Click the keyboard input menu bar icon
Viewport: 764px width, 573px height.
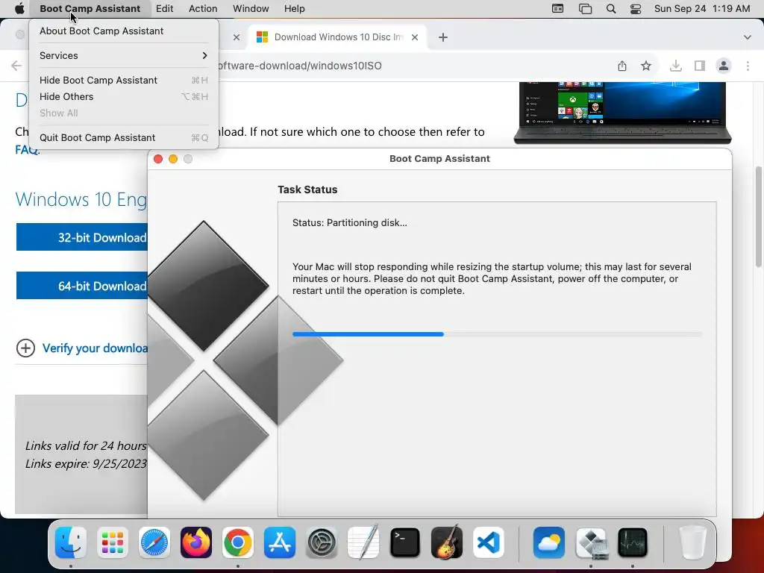[x=557, y=8]
